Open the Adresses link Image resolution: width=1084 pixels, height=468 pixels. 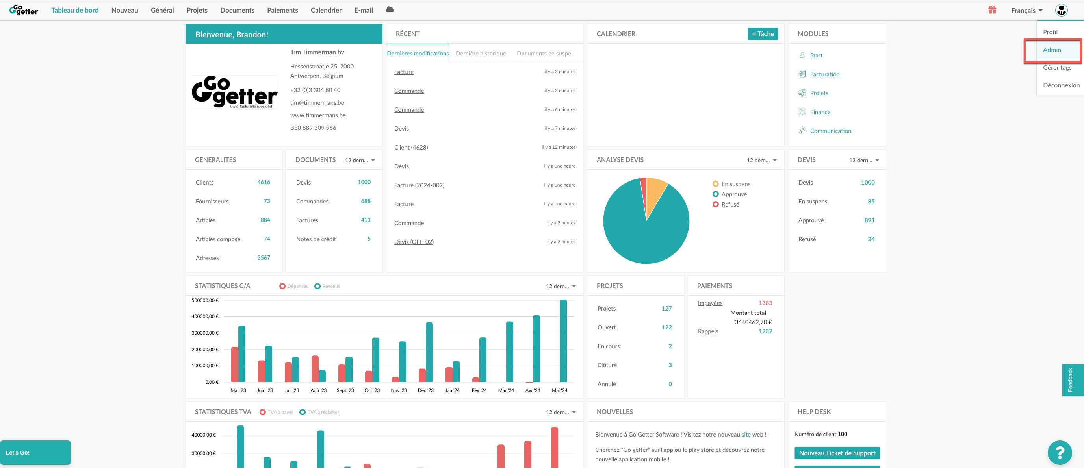(x=208, y=258)
